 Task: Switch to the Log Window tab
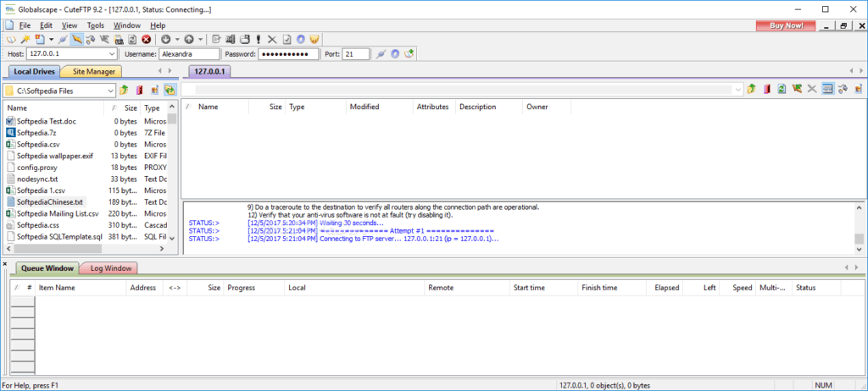pos(111,268)
